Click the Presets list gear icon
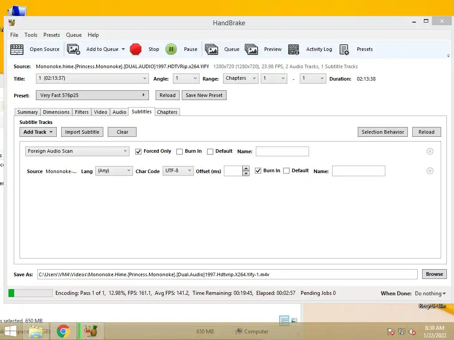This screenshot has width=454, height=340. [x=344, y=50]
